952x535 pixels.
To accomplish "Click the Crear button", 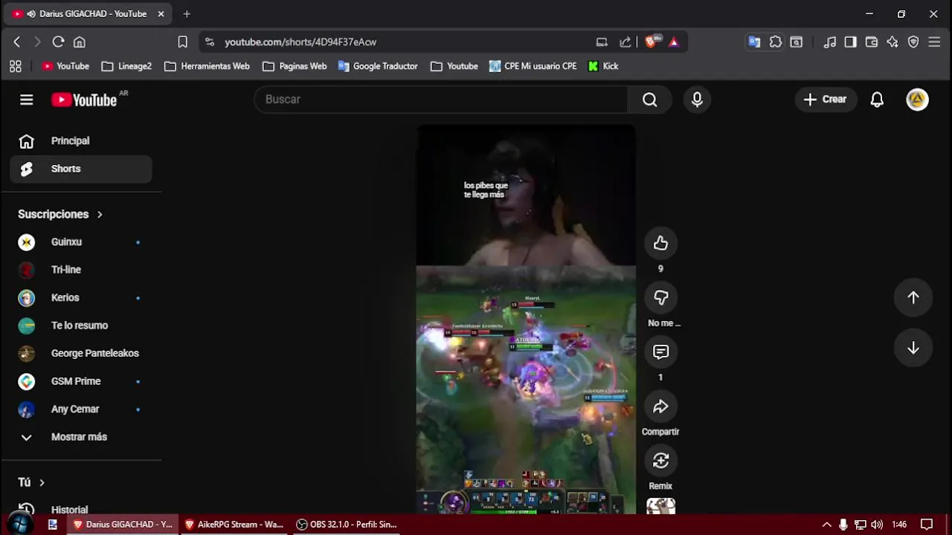I will point(825,100).
